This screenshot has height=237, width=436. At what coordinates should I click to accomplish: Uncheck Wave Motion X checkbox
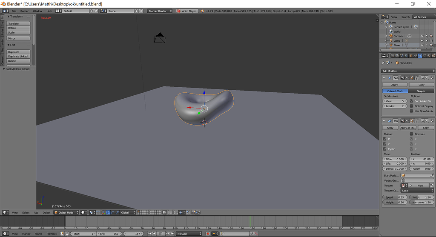click(x=384, y=139)
